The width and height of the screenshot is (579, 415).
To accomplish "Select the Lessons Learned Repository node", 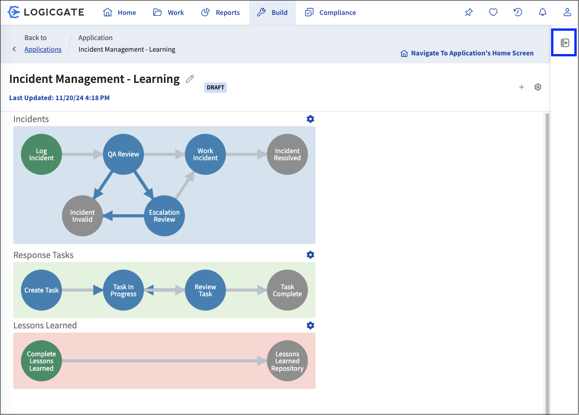I will click(287, 361).
